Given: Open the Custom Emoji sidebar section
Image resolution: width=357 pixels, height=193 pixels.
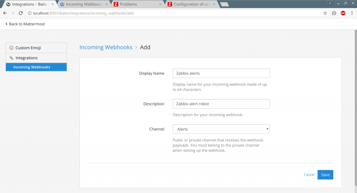Looking at the screenshot, I should point(36,48).
